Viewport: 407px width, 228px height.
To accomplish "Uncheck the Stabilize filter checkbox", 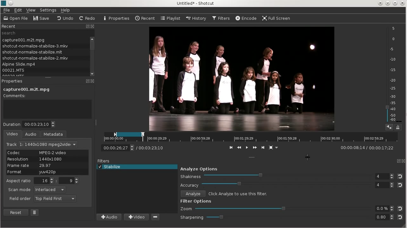I will pos(100,167).
